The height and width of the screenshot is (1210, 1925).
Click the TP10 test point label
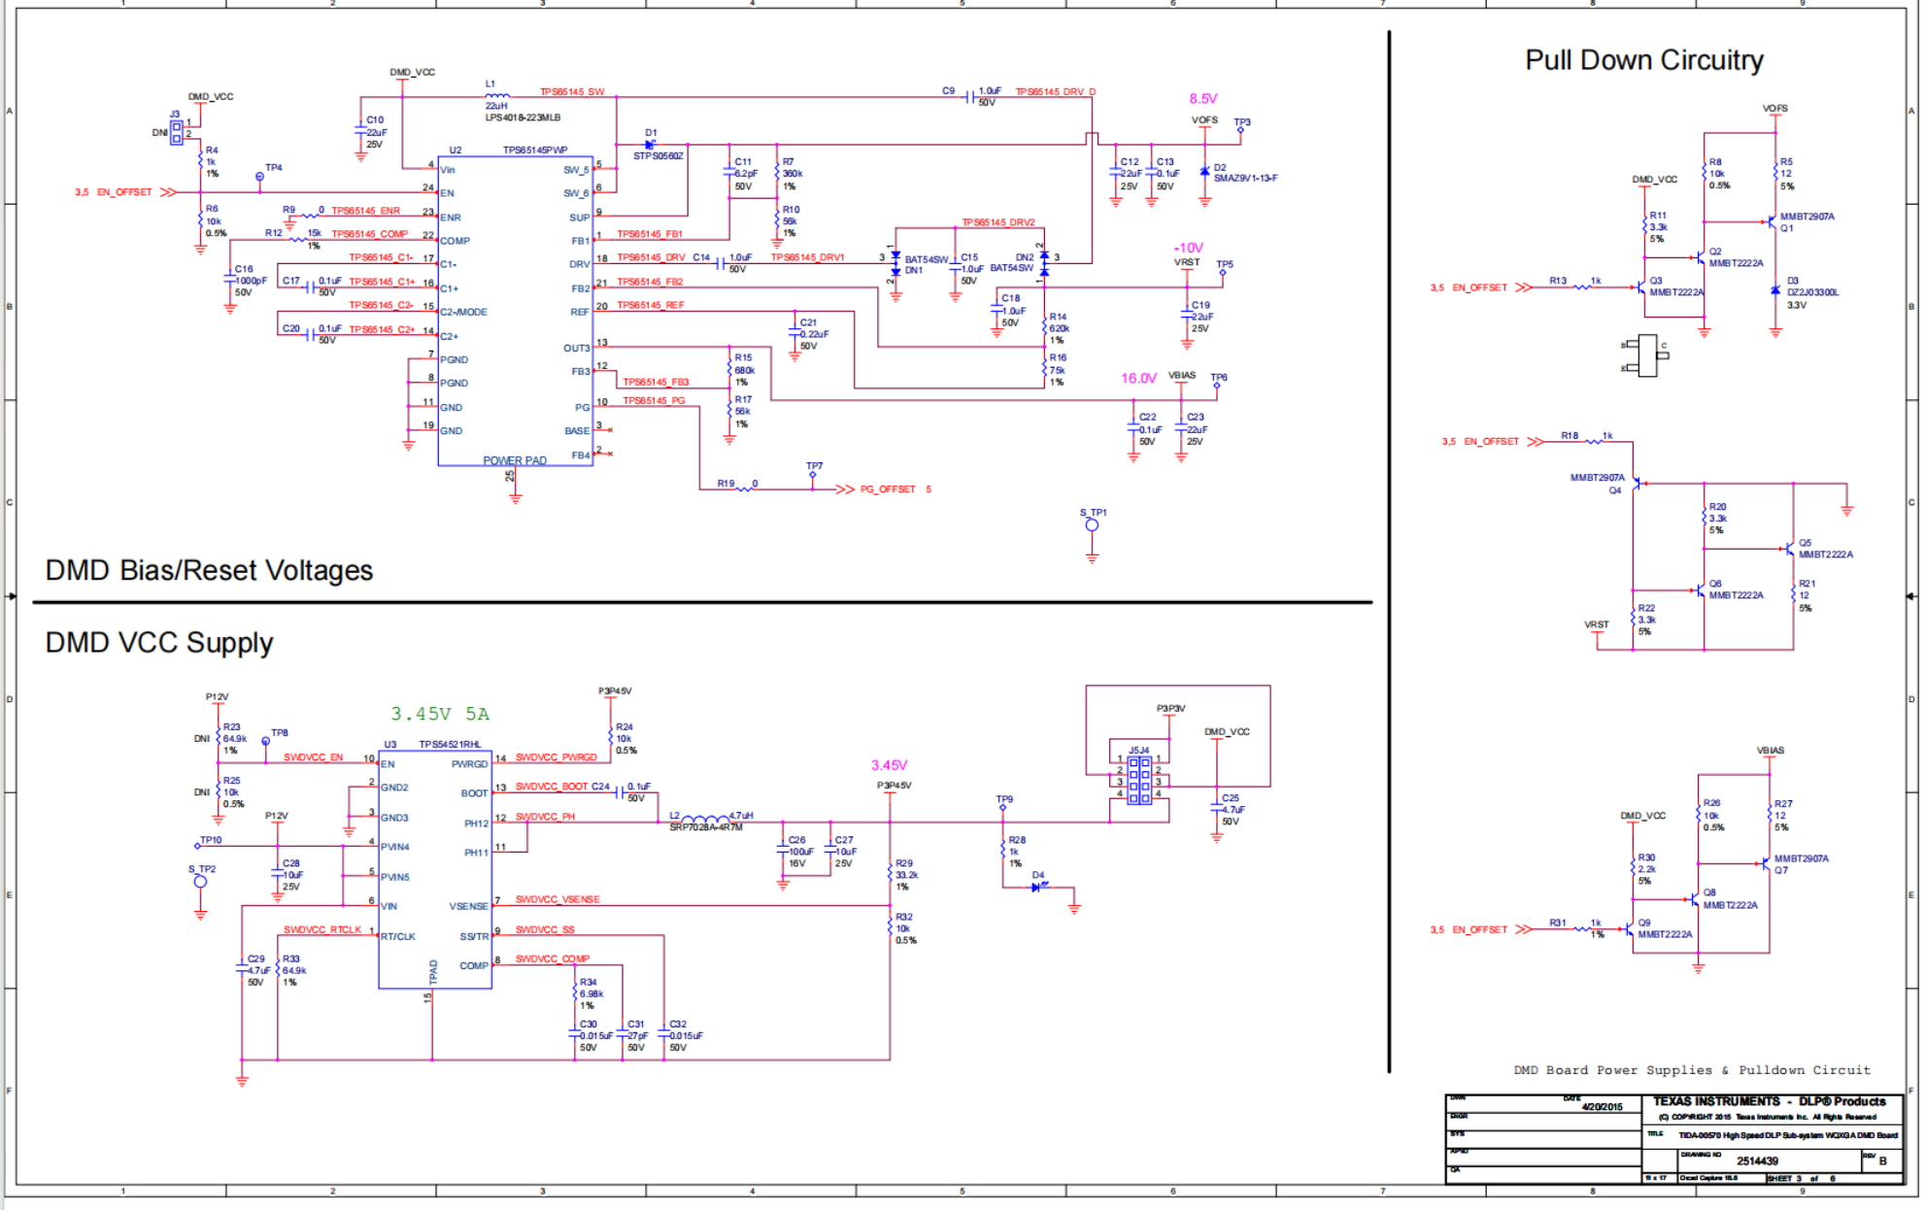pyautogui.click(x=211, y=840)
